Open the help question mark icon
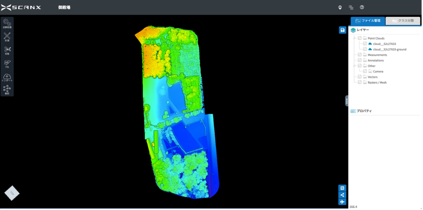The width and height of the screenshot is (423, 210). click(x=362, y=7)
